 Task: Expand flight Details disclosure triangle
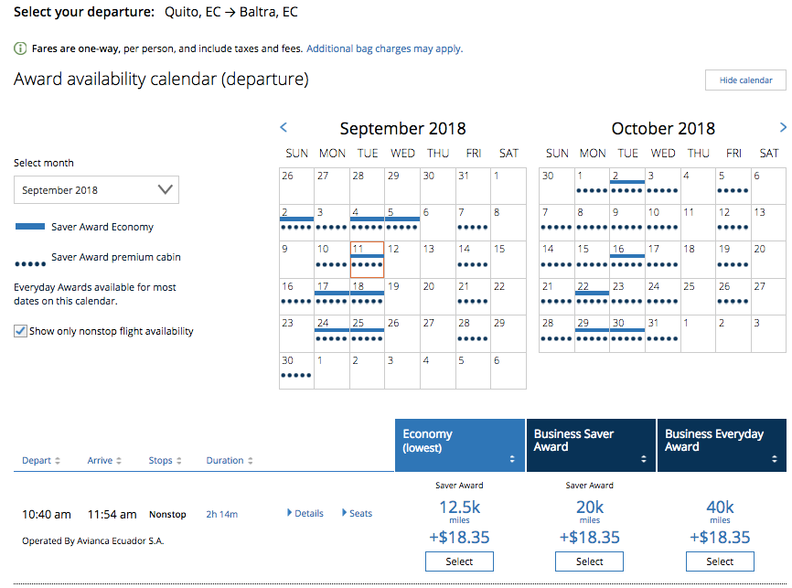(x=289, y=513)
